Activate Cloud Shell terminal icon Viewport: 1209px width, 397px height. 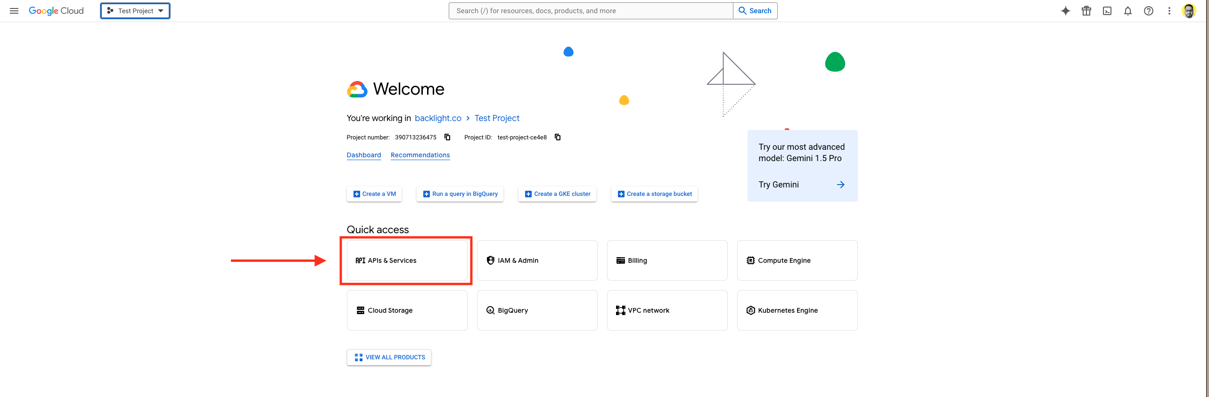(1107, 11)
